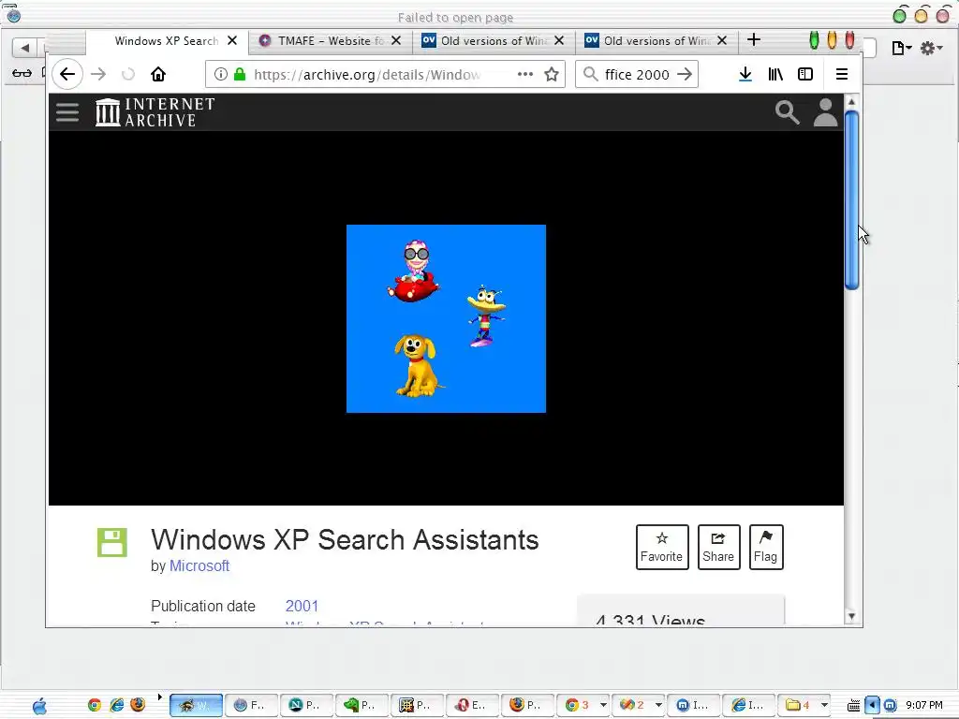959x719 pixels.
Task: Expand the Chrome taskbar group dropdown arrow
Action: 604,705
